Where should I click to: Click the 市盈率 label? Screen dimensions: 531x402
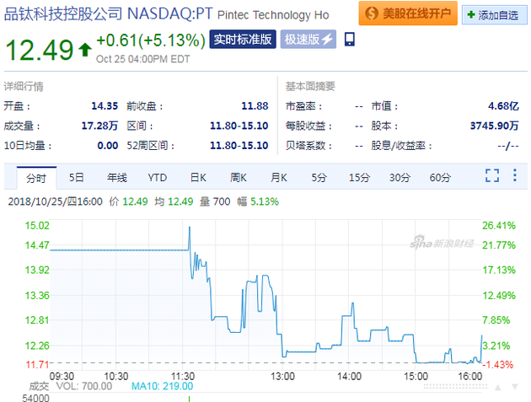303,106
